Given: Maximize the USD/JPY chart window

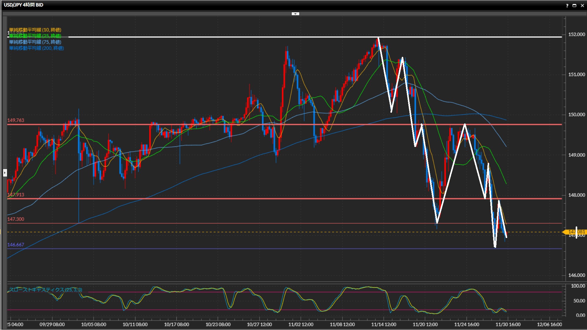Looking at the screenshot, I should tap(574, 5).
